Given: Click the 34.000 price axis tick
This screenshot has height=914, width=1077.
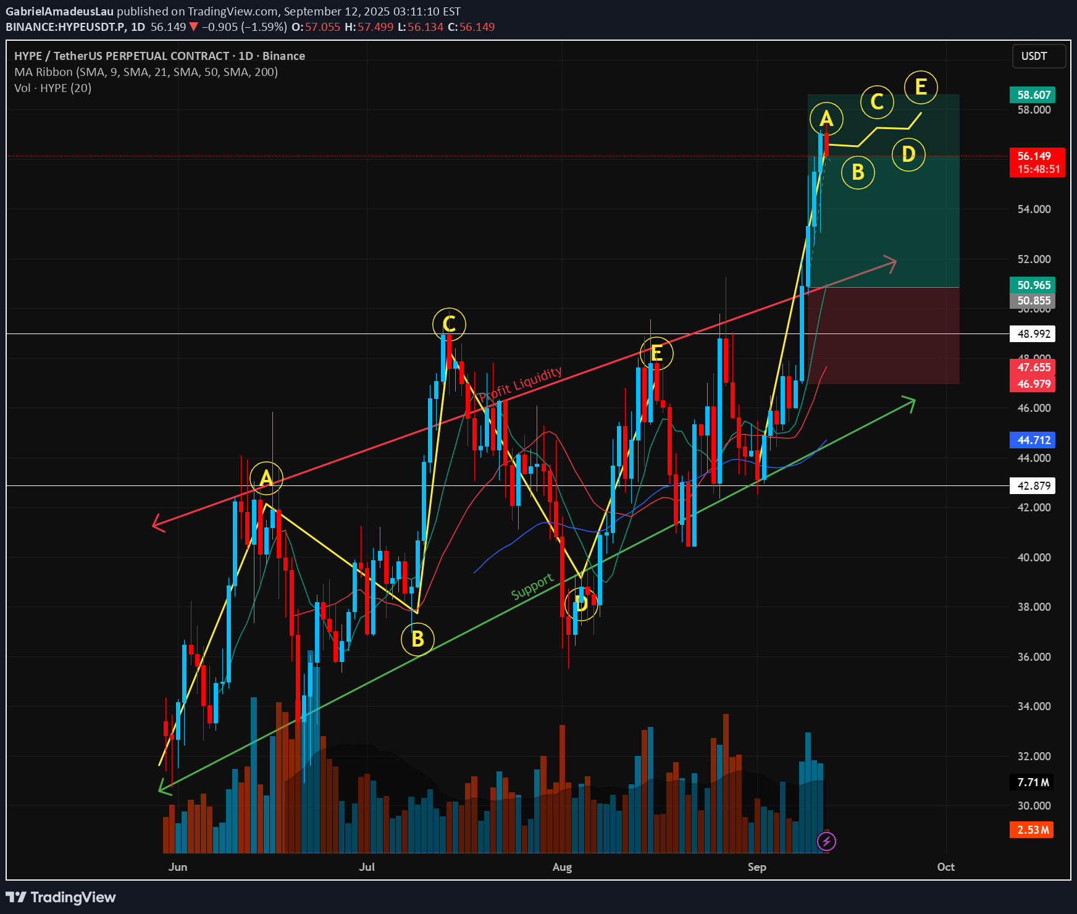Looking at the screenshot, I should click(1034, 706).
